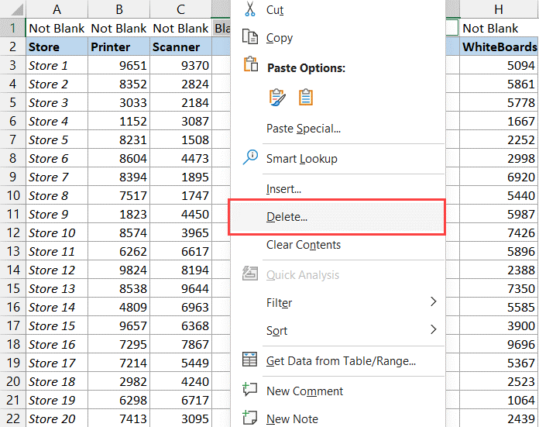Select Scanner value 6617
The width and height of the screenshot is (539, 427).
180,251
